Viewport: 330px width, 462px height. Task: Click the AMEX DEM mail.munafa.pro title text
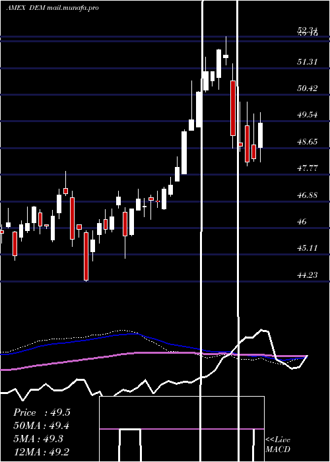(52, 8)
